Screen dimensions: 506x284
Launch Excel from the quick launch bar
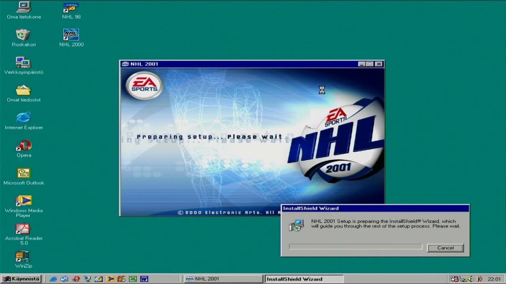[132, 279]
